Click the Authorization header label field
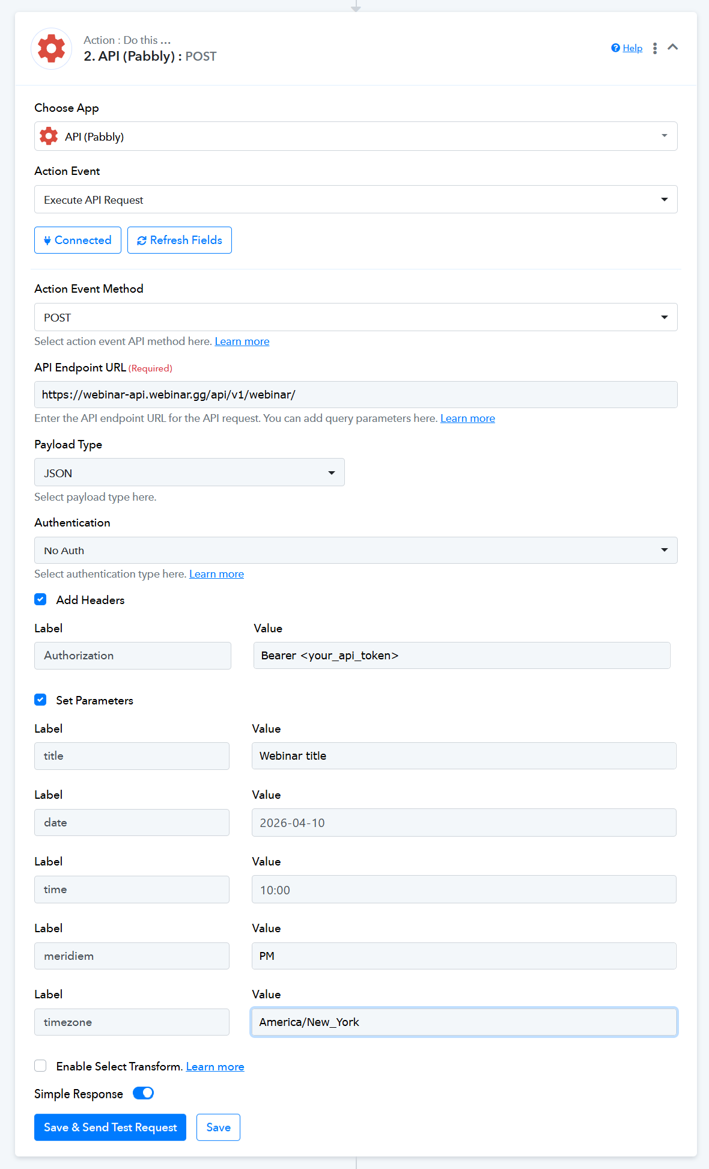 pyautogui.click(x=133, y=656)
